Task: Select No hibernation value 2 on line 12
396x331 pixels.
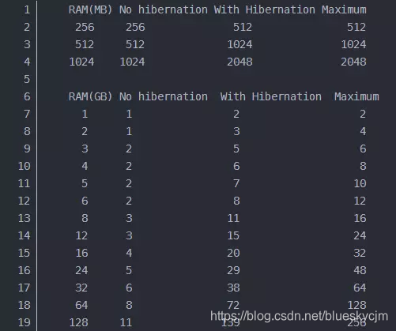Action: [x=129, y=201]
